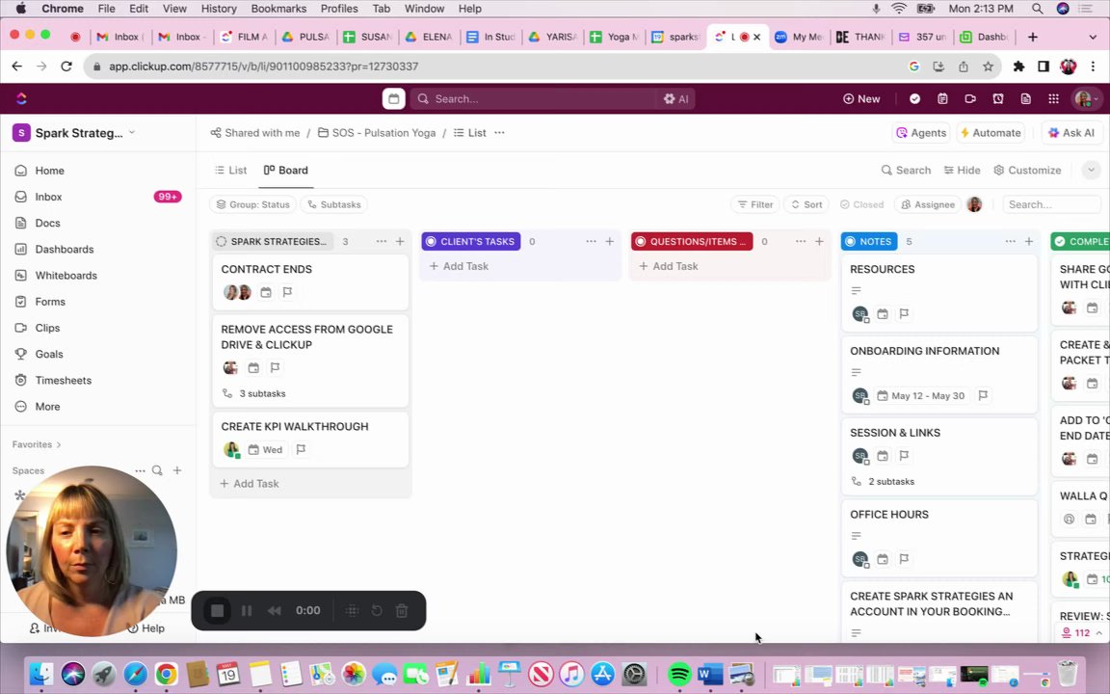Image resolution: width=1110 pixels, height=694 pixels.
Task: Click the collapse chevron next to Customize
Action: pos(1091,170)
